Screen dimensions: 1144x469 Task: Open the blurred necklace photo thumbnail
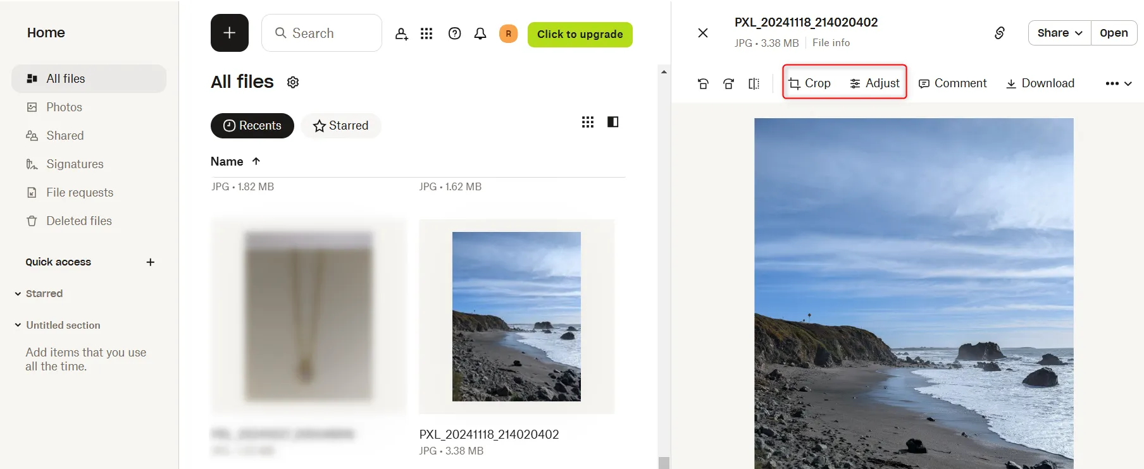coord(308,317)
